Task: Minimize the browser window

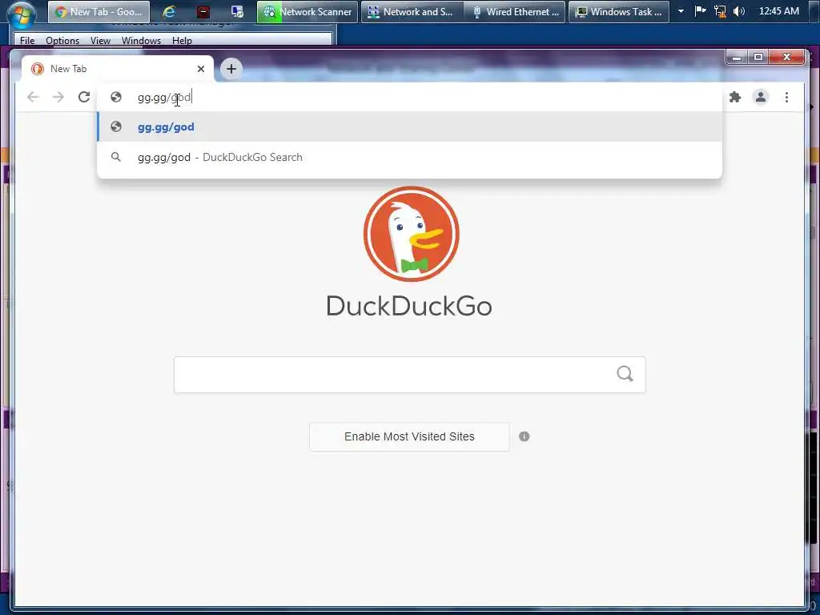Action: [x=737, y=58]
